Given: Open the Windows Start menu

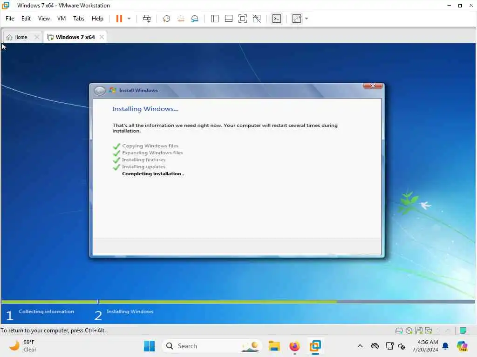Looking at the screenshot, I should click(x=149, y=346).
